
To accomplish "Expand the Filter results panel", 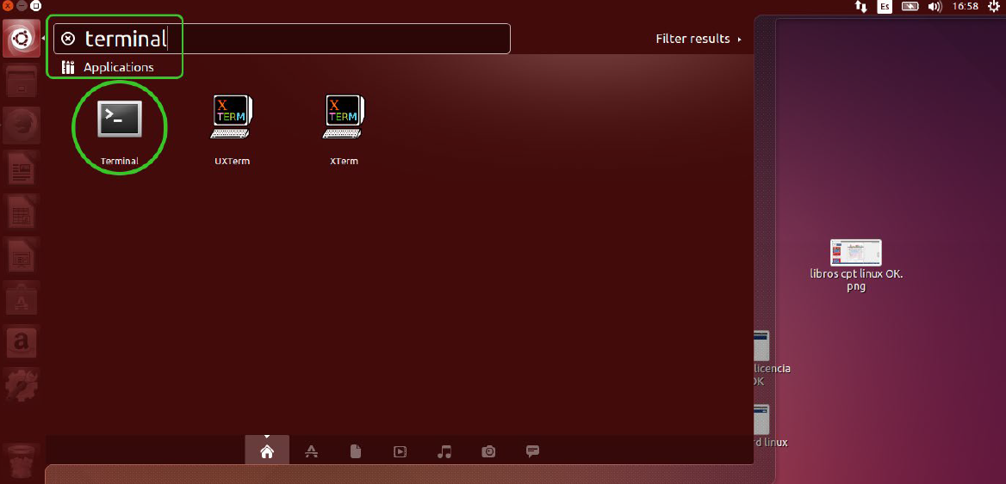I will point(698,39).
